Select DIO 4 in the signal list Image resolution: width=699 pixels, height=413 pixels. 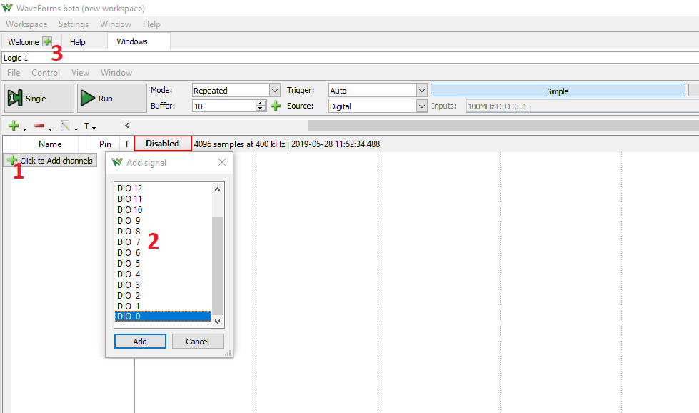(x=164, y=274)
